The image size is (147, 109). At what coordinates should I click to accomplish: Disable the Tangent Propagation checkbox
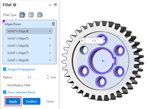pos(5,69)
